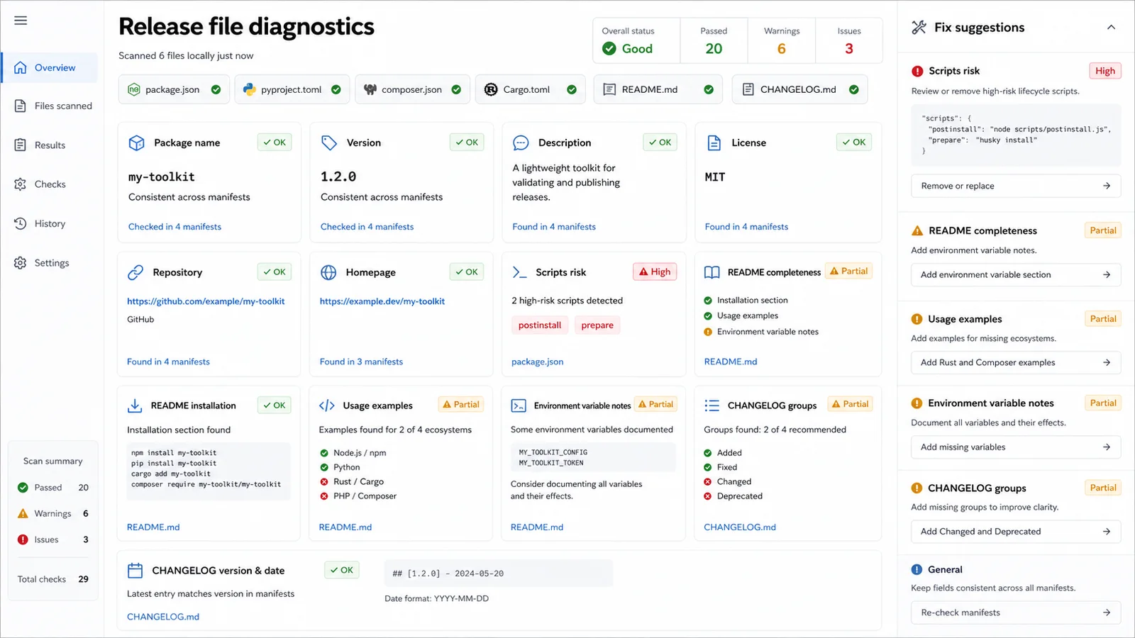Screen dimensions: 1135x638
Task: Open the hamburger menu icon
Action: (x=21, y=21)
